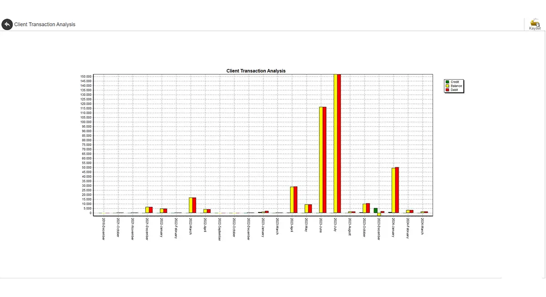Select the Credit label in the legend
Screen dimensions: 546x297
coord(455,82)
